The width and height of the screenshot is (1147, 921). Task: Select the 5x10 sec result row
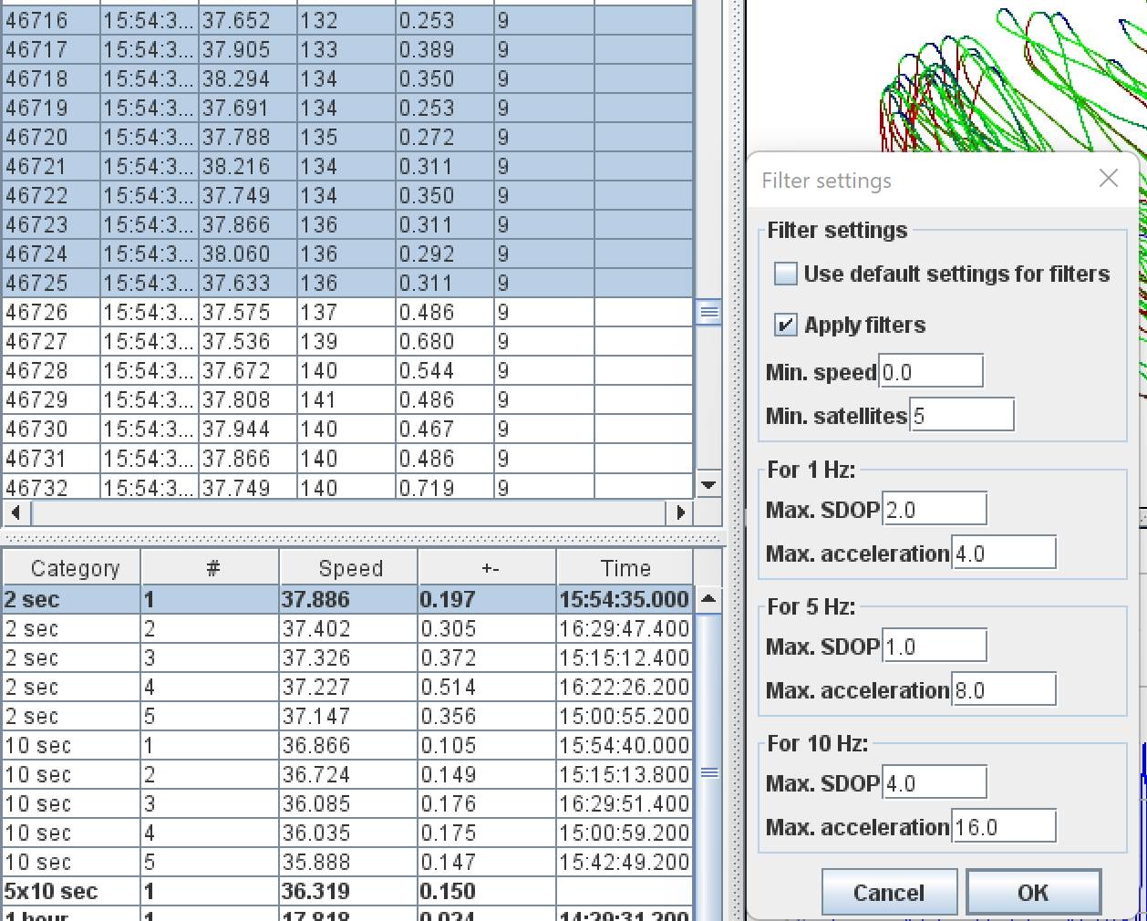(x=346, y=891)
